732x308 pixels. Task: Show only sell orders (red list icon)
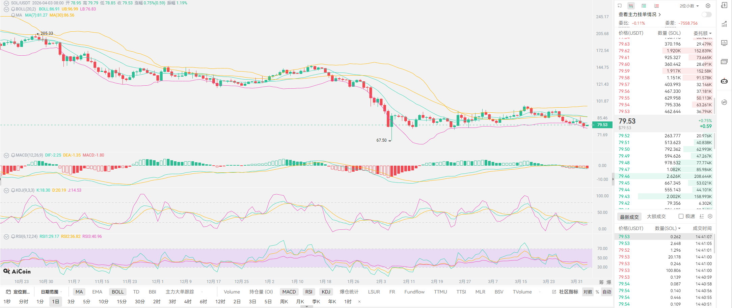656,6
